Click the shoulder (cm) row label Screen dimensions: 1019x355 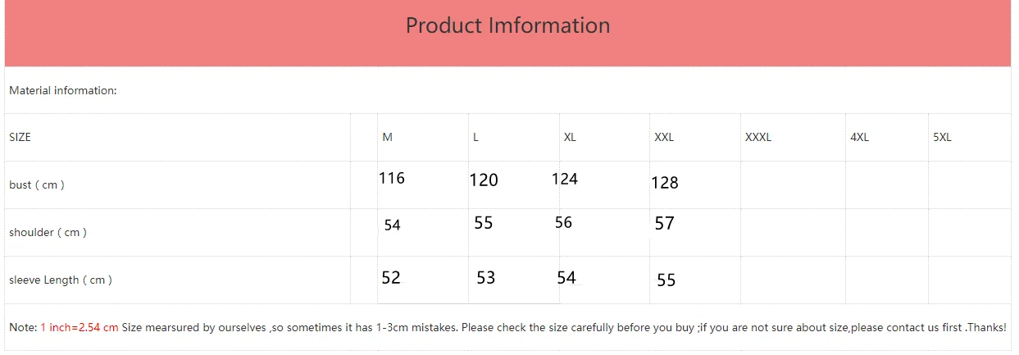(48, 232)
